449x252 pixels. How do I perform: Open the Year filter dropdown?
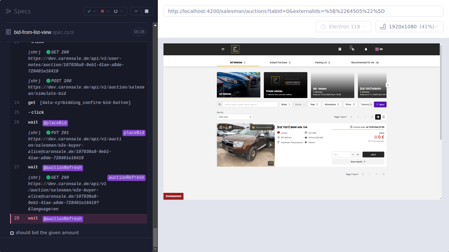click(x=314, y=104)
